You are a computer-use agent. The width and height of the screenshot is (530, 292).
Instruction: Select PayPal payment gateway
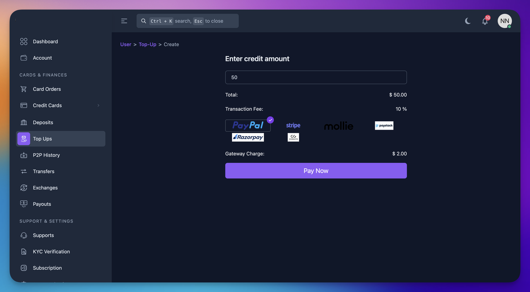tap(248, 125)
